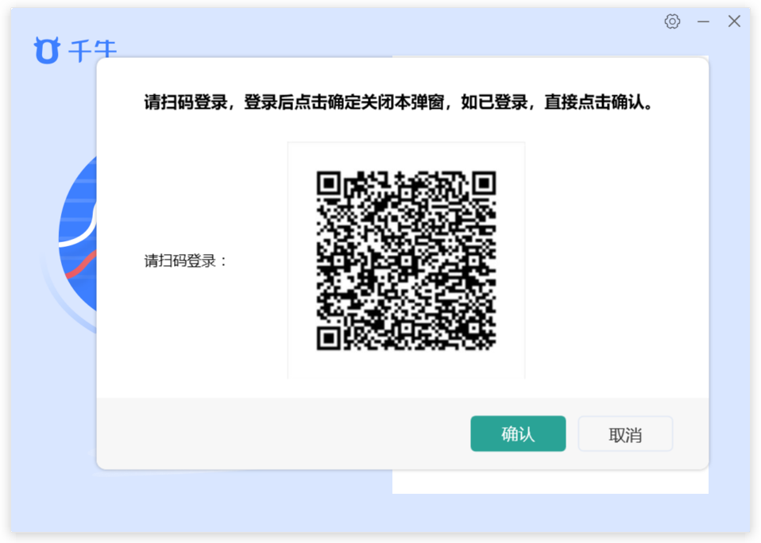Click the 千牛 brand name text

click(x=92, y=51)
